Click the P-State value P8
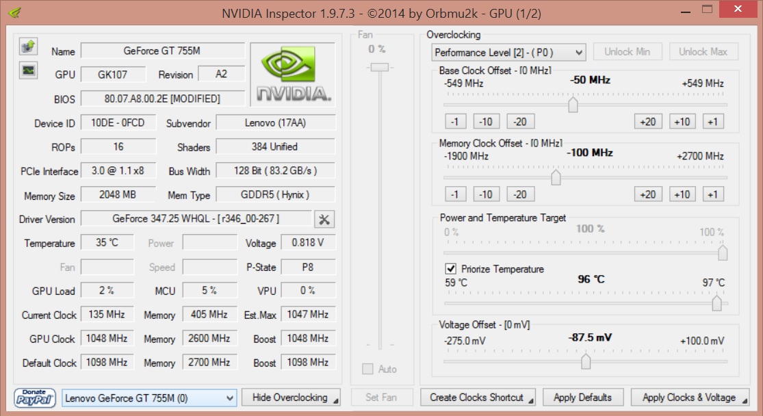This screenshot has width=763, height=416. (308, 267)
